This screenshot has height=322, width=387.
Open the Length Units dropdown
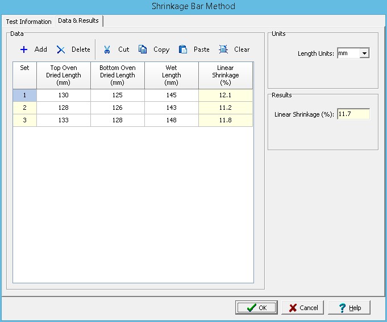point(364,53)
